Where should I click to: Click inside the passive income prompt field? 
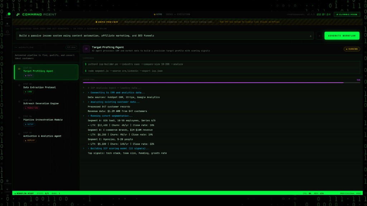143,35
